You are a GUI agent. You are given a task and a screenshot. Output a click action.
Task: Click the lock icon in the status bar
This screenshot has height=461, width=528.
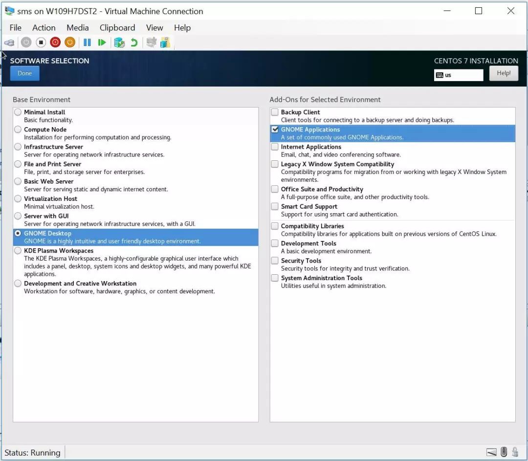click(515, 452)
